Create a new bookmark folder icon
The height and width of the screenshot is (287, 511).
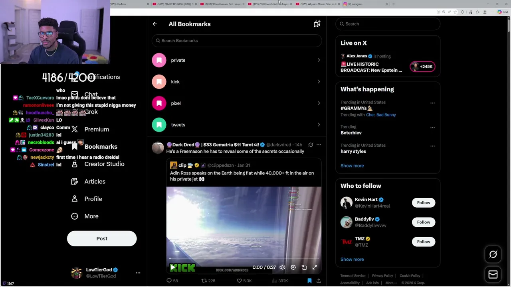(x=317, y=24)
